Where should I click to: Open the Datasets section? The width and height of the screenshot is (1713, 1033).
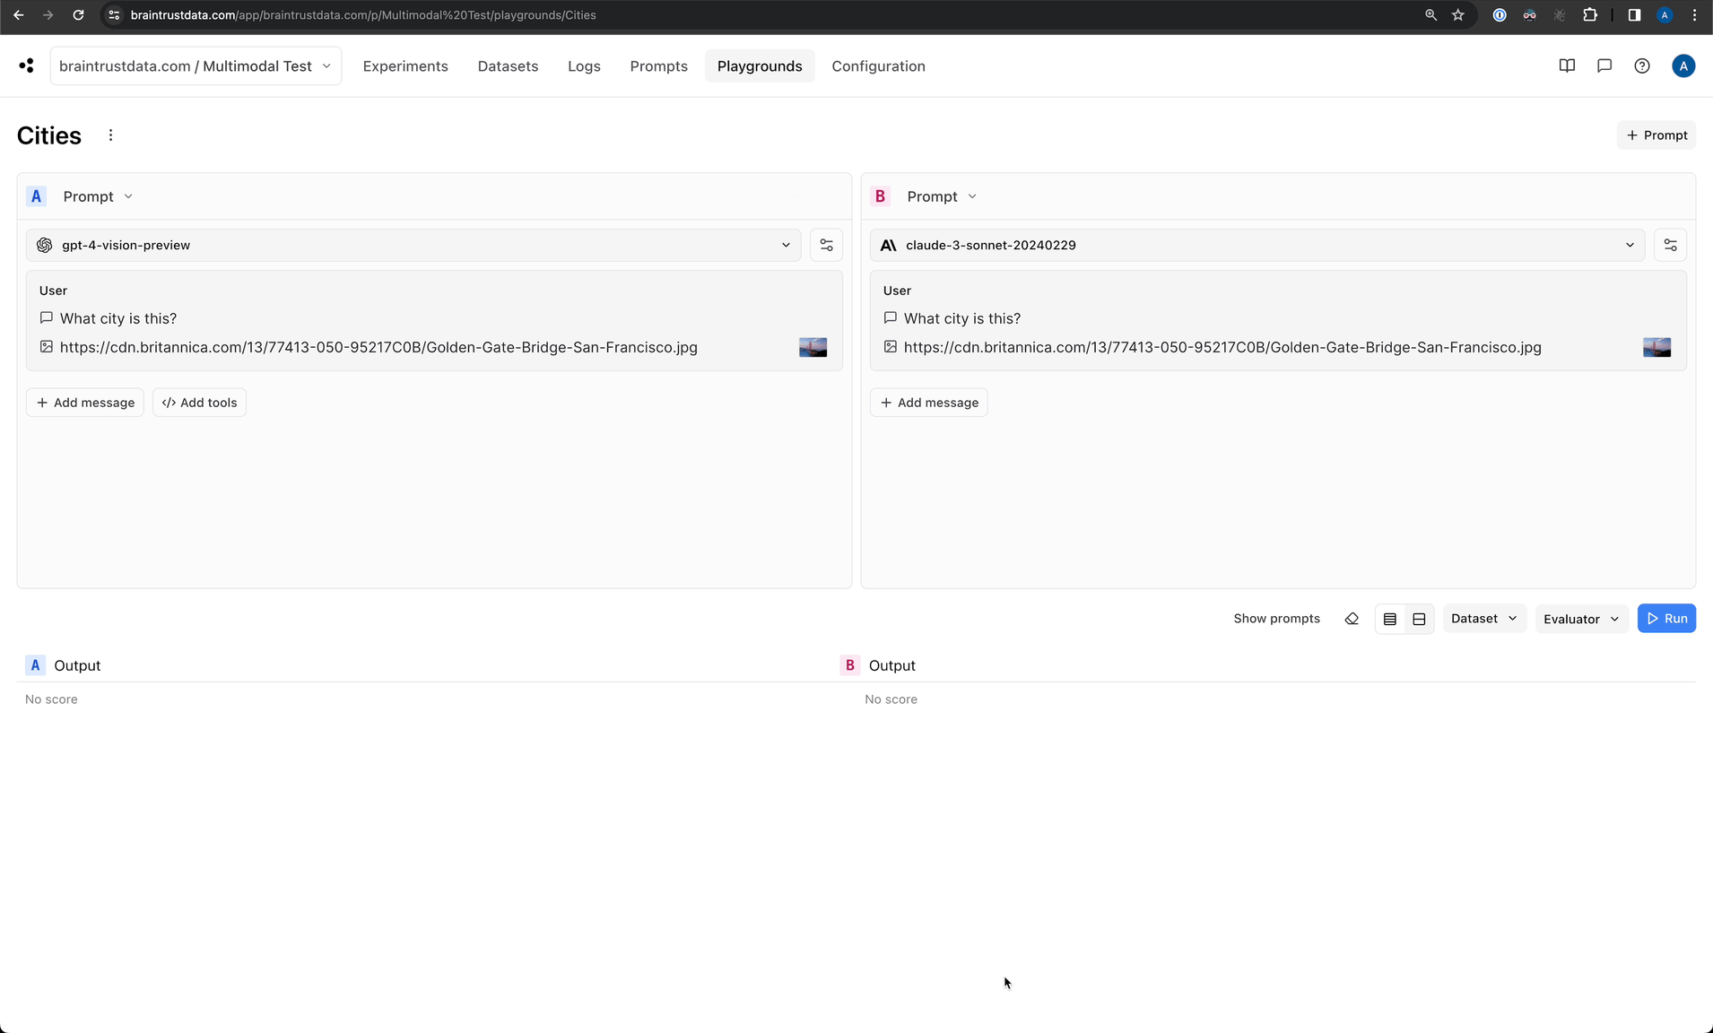(508, 65)
